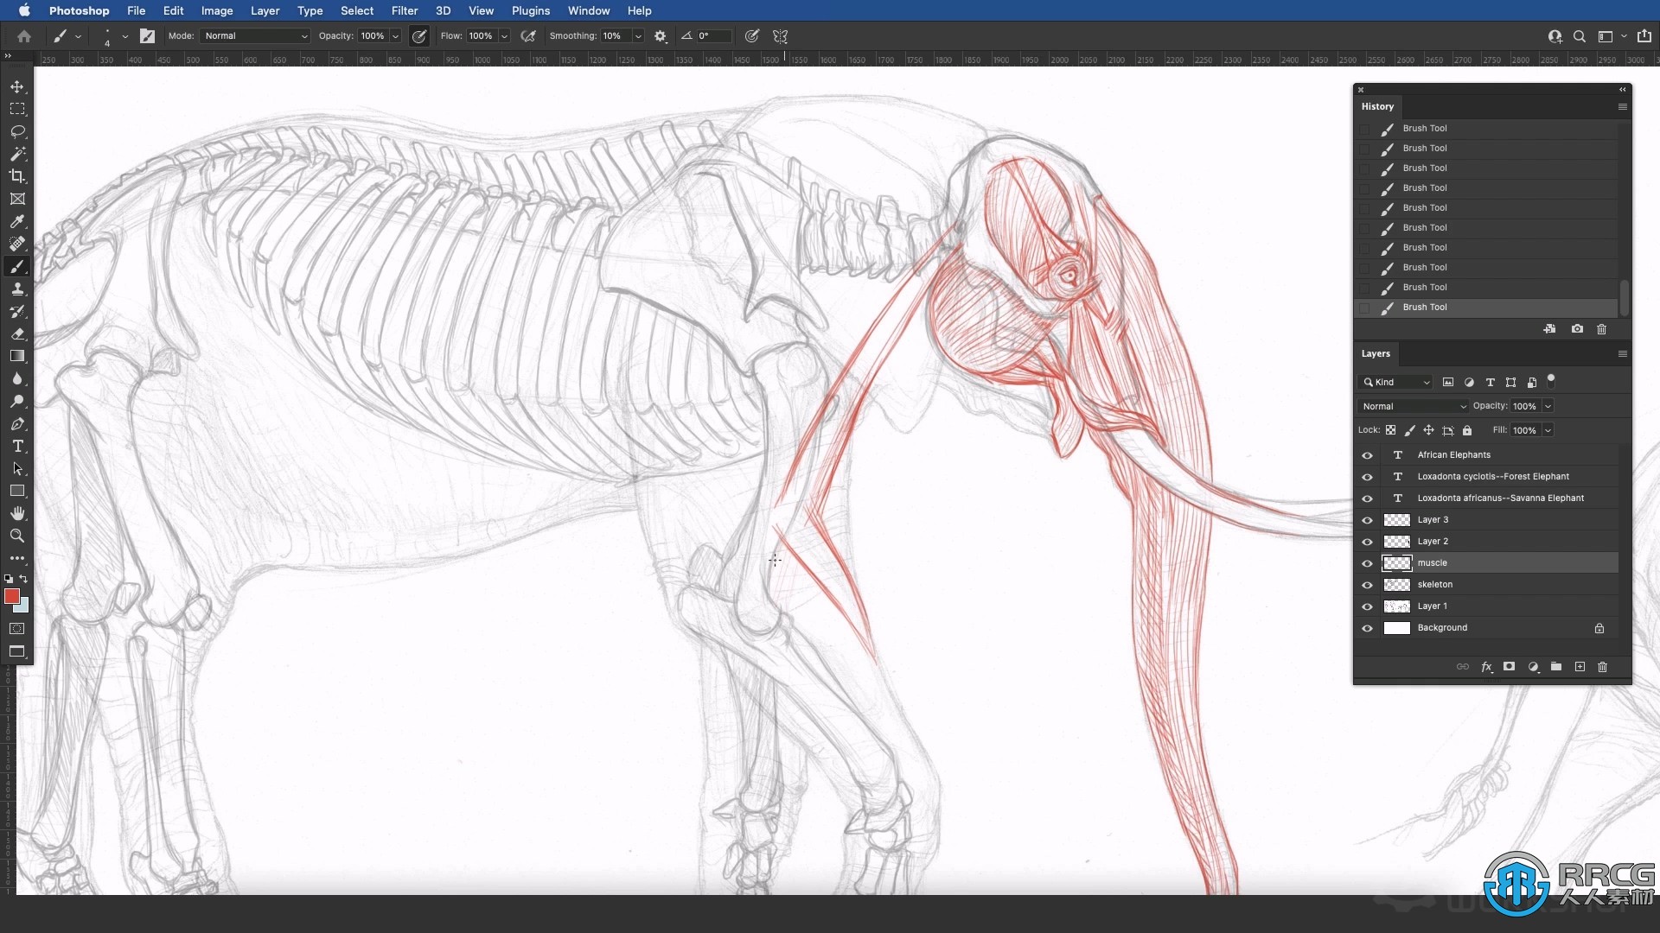Select the Blur tool
Viewport: 1660px width, 933px height.
click(17, 378)
